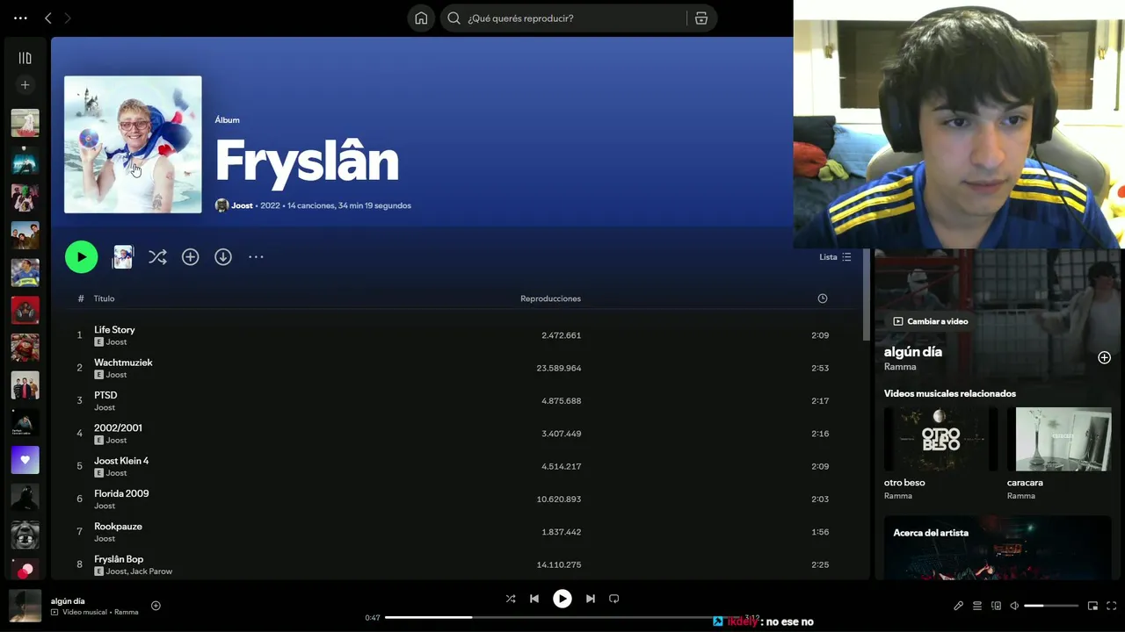Image resolution: width=1125 pixels, height=632 pixels.
Task: Seek within the song progress bar
Action: point(562,618)
